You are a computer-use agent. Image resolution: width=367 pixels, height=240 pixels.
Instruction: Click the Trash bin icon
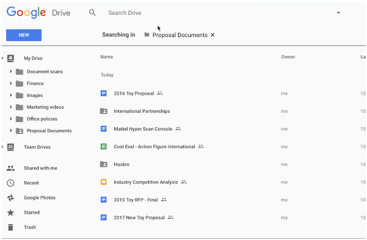tap(10, 227)
